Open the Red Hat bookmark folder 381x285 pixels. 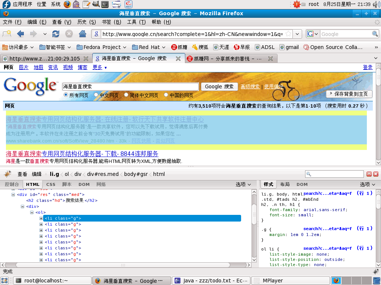click(x=149, y=47)
